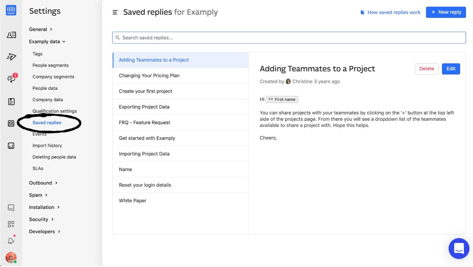The height and width of the screenshot is (267, 473).
Task: Collapse the Examply data section
Action: click(47, 42)
